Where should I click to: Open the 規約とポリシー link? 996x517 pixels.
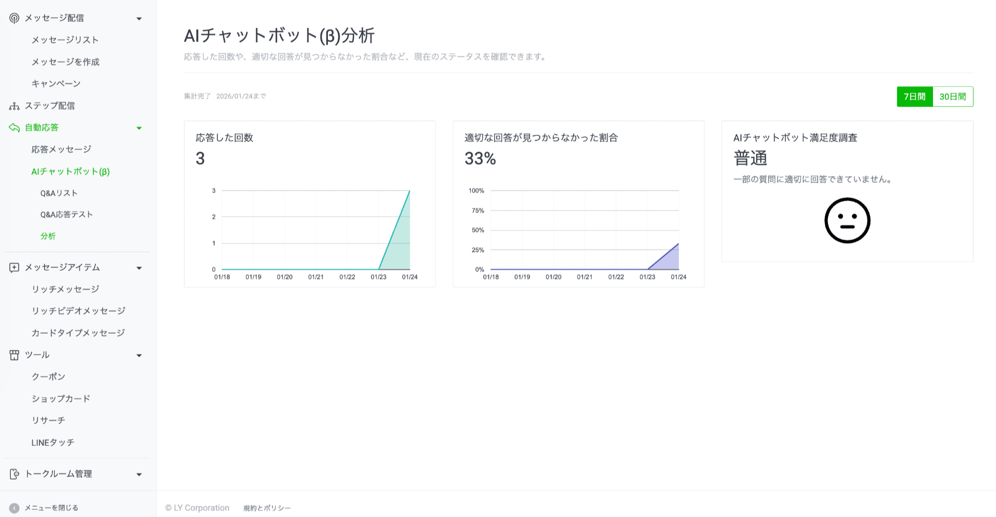coord(266,508)
